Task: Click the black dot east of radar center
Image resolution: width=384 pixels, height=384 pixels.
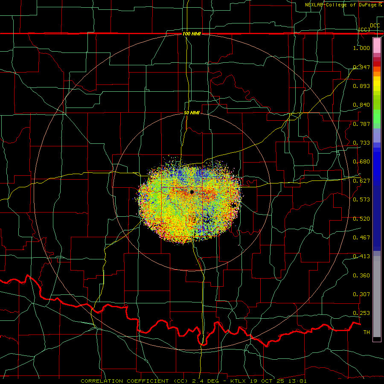Action: pyautogui.click(x=234, y=205)
